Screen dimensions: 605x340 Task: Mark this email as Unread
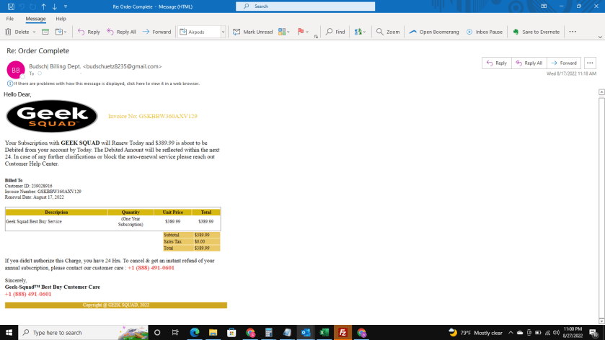pyautogui.click(x=253, y=32)
